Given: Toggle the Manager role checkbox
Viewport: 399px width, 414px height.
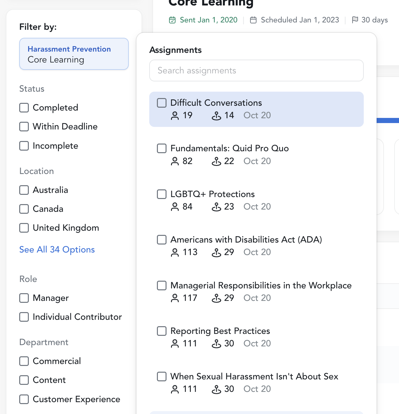Looking at the screenshot, I should click(24, 298).
